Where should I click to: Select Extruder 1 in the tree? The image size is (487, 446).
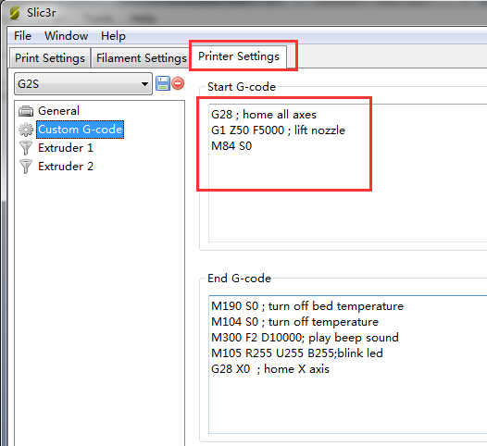click(66, 148)
